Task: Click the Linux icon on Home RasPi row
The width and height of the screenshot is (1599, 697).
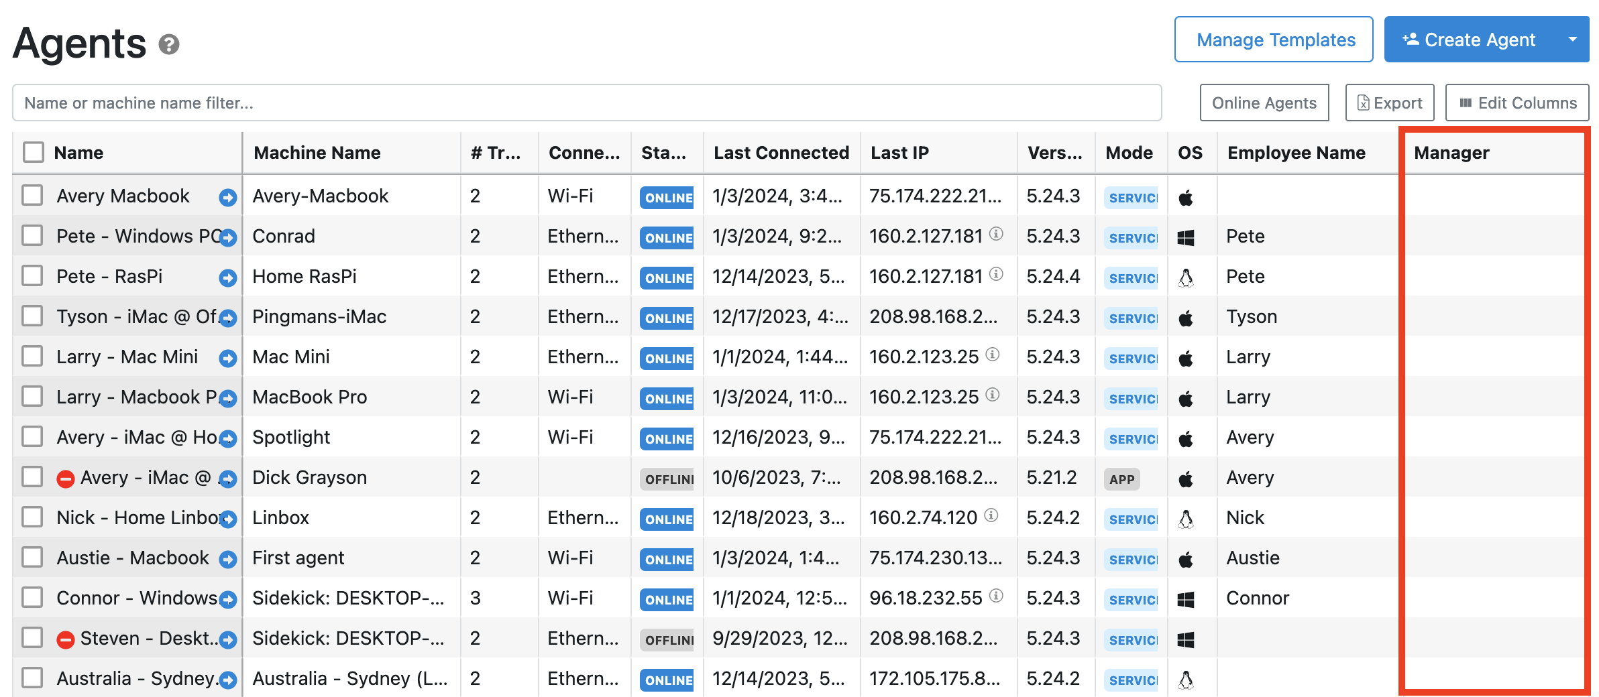Action: (x=1187, y=276)
